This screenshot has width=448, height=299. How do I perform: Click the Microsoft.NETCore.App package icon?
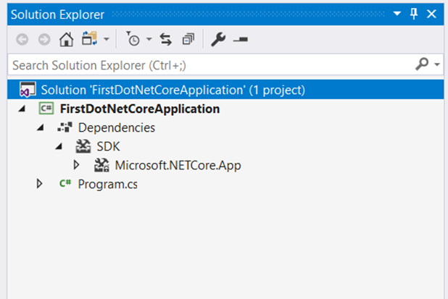pyautogui.click(x=101, y=165)
